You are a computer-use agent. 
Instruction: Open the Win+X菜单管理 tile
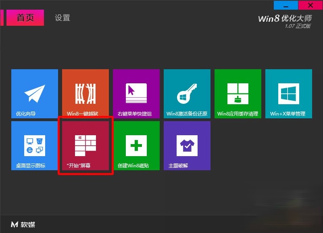point(288,93)
